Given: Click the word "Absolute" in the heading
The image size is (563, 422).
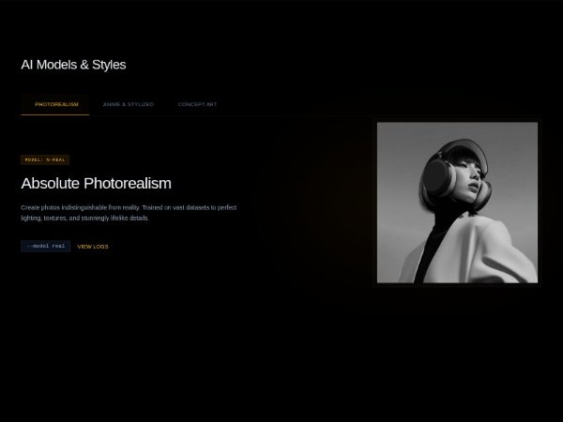Looking at the screenshot, I should [51, 184].
